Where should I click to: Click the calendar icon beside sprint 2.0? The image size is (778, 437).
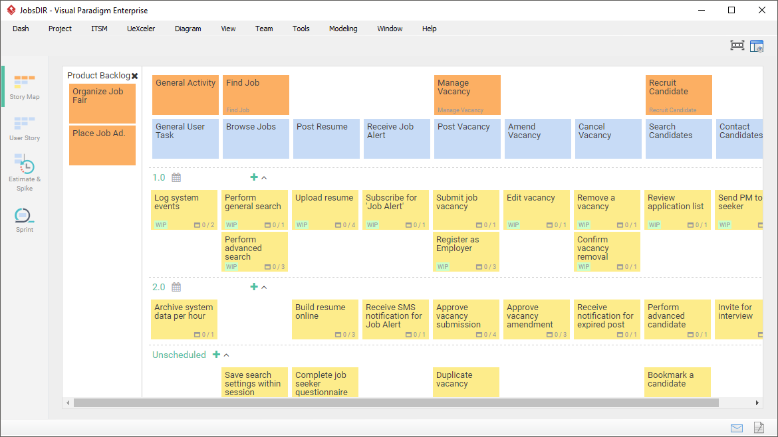pos(175,287)
